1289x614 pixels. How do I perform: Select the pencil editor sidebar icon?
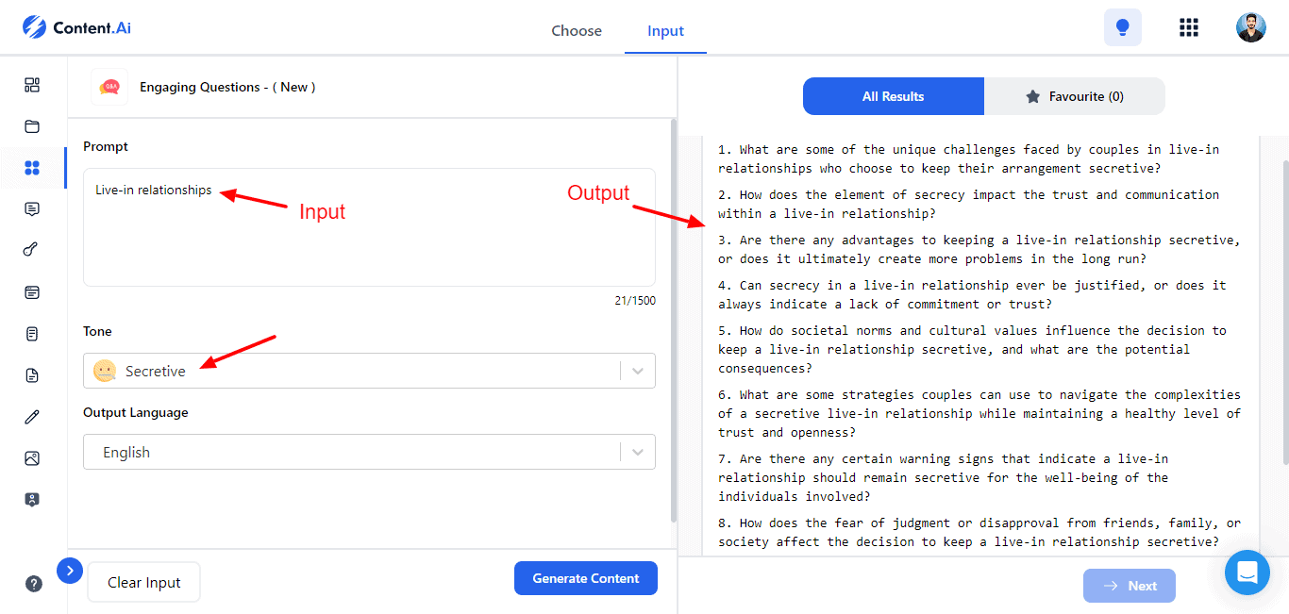[x=32, y=417]
